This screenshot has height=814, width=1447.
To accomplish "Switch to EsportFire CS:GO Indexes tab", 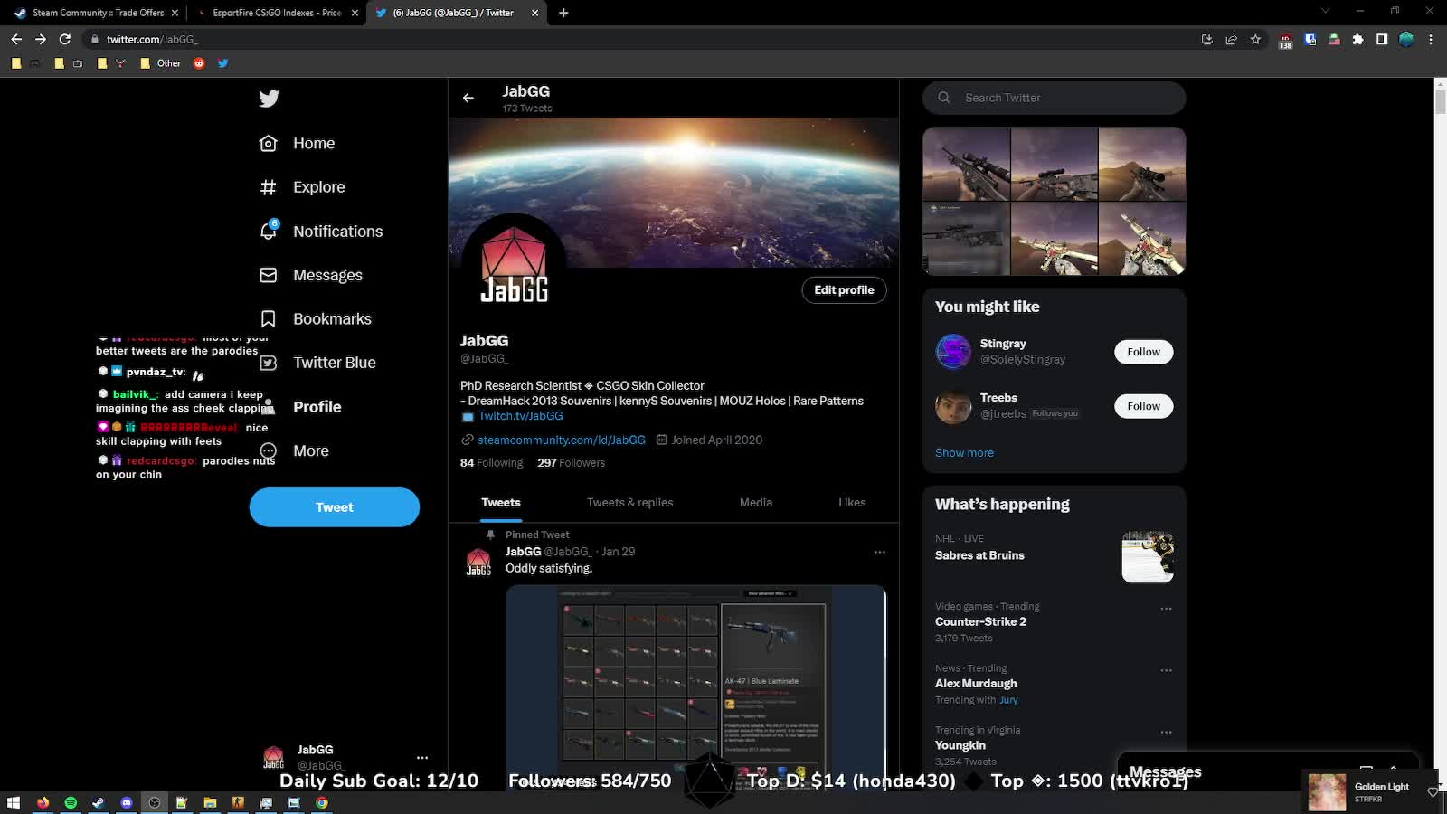I will [277, 13].
